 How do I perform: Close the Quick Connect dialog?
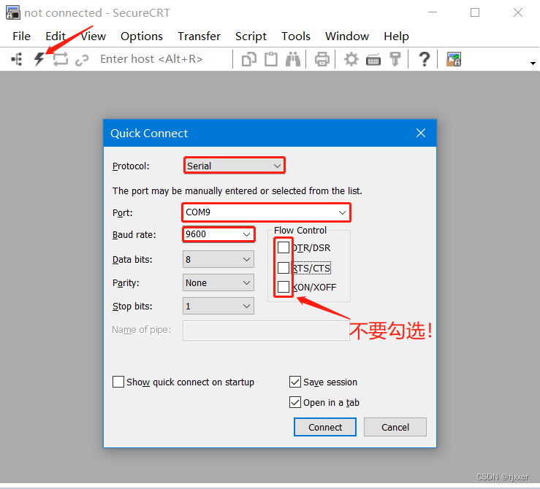coord(420,133)
